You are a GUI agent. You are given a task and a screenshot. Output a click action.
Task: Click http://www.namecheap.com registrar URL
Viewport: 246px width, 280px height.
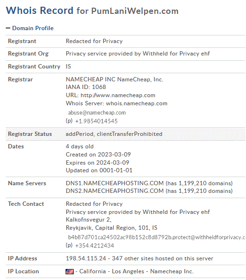(x=118, y=95)
